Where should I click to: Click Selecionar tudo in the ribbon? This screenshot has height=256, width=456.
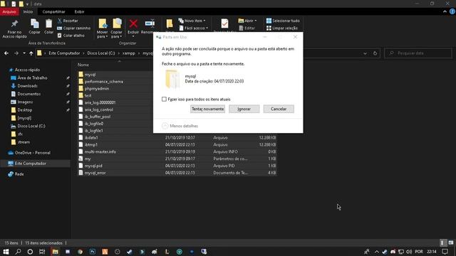click(283, 21)
